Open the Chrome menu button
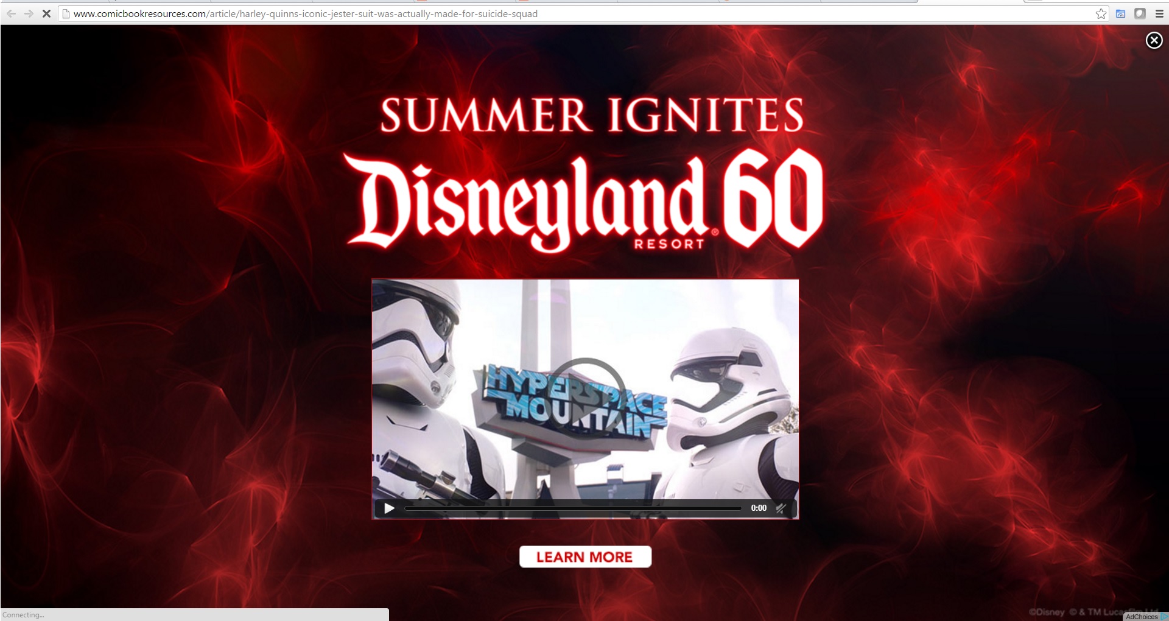This screenshot has width=1169, height=621. 1159,13
